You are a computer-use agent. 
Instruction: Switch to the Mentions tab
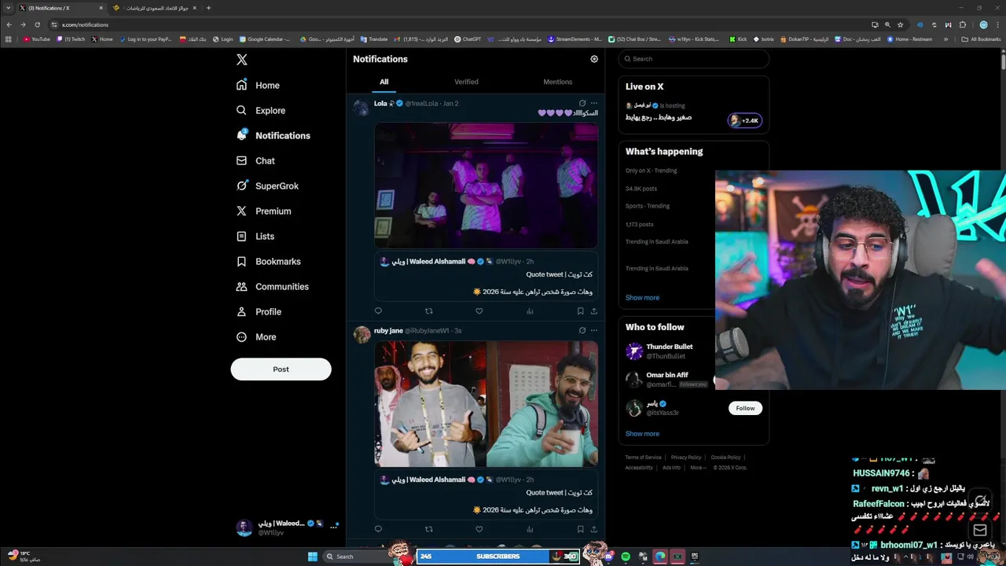coord(557,82)
